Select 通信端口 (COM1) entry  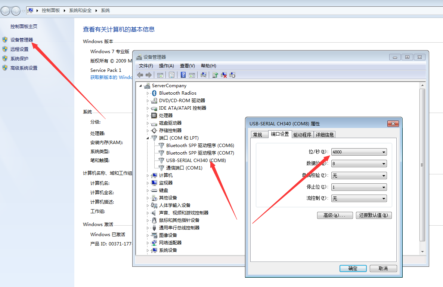pos(184,168)
